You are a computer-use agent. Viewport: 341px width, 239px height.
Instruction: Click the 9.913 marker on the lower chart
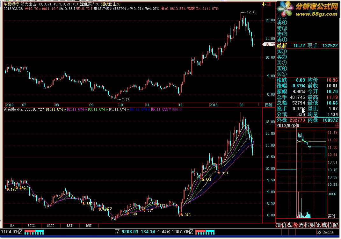click(223, 173)
